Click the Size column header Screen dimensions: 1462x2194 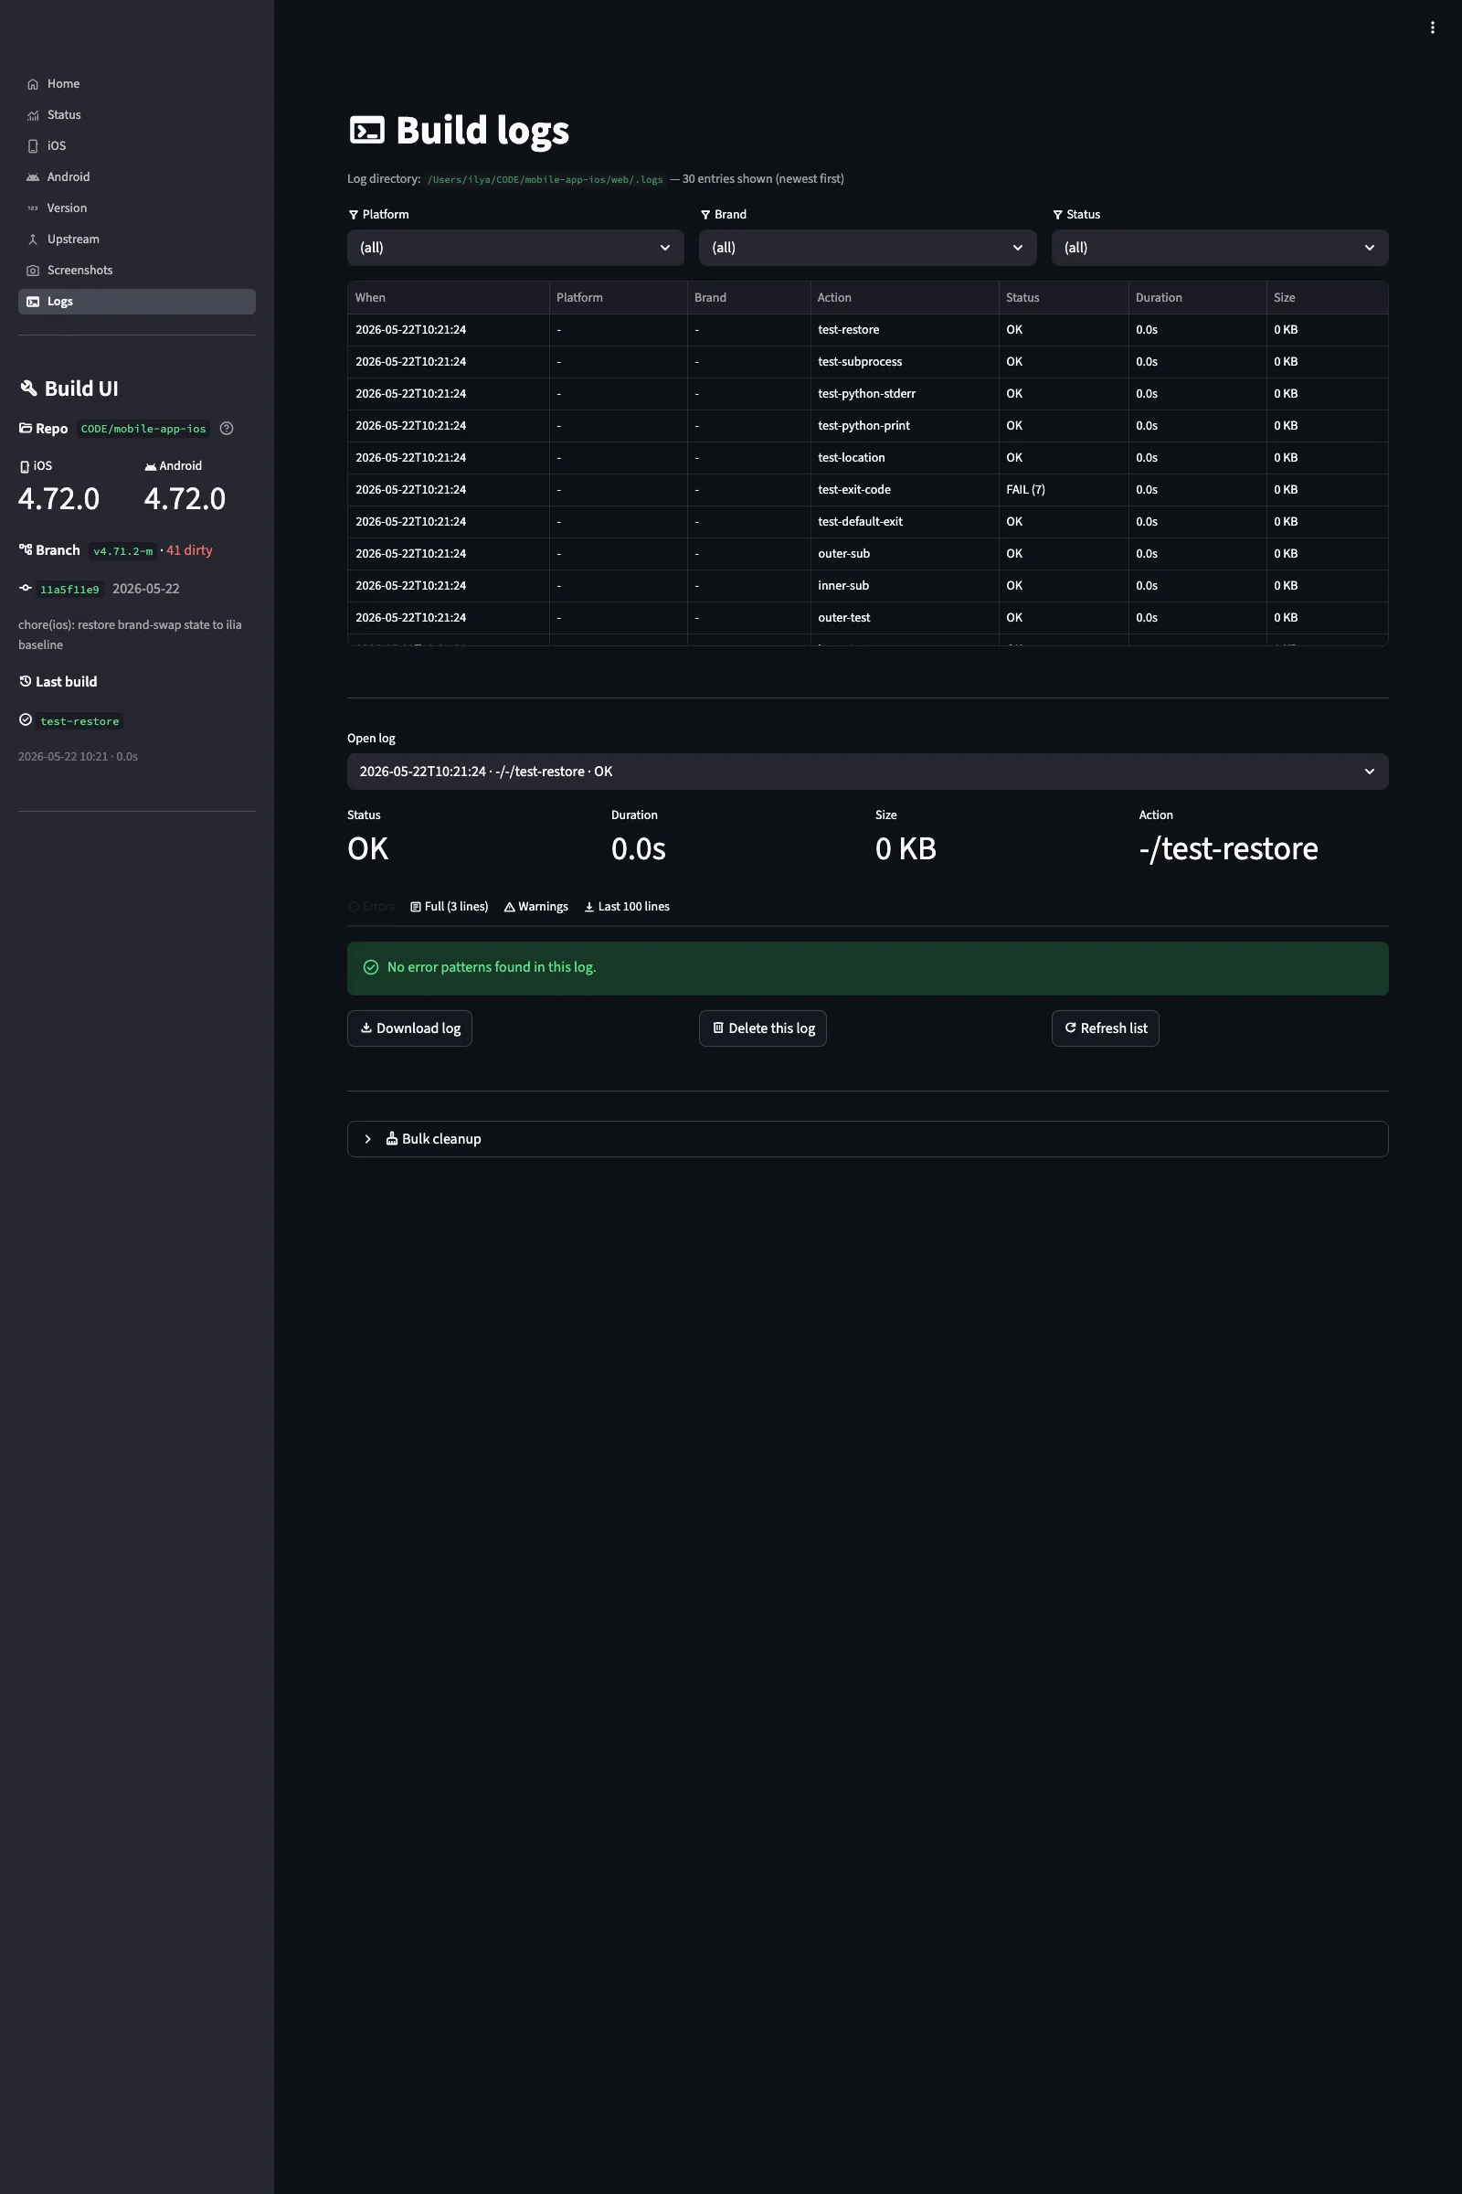click(1327, 298)
